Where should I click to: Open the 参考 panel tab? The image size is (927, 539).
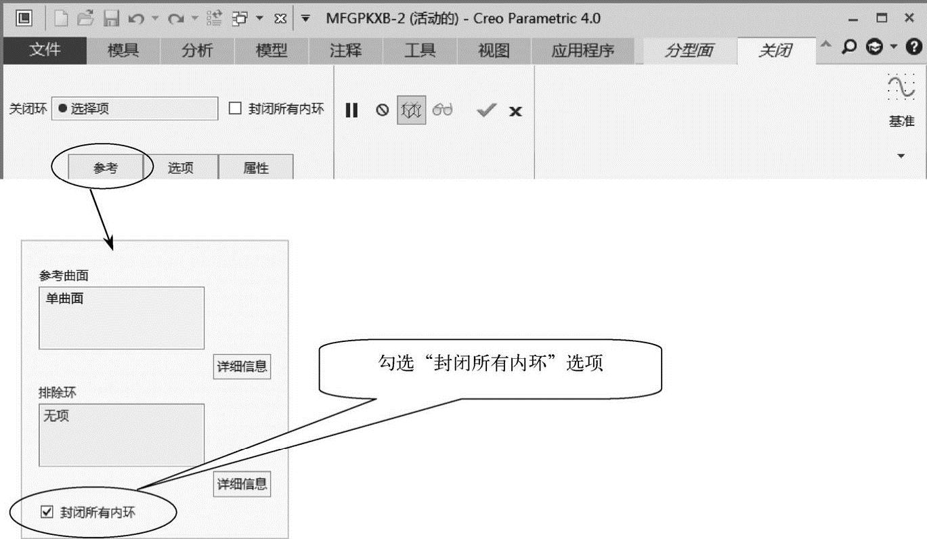(x=106, y=168)
